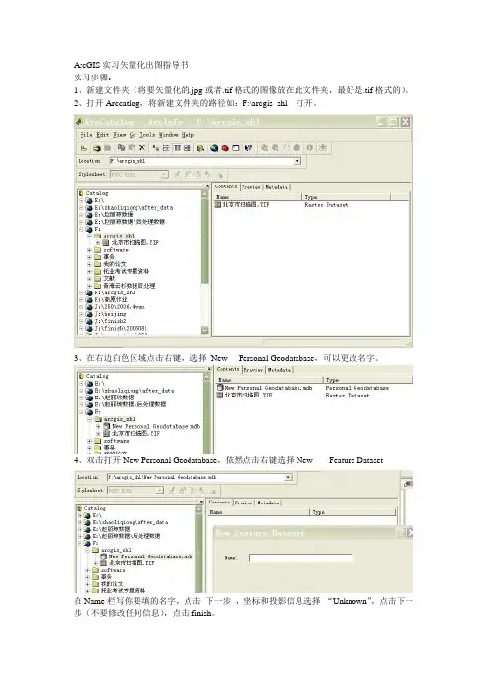Click the Name field in New Feature Dataset dialog
Viewport: 487px width, 689px height.
(301, 558)
